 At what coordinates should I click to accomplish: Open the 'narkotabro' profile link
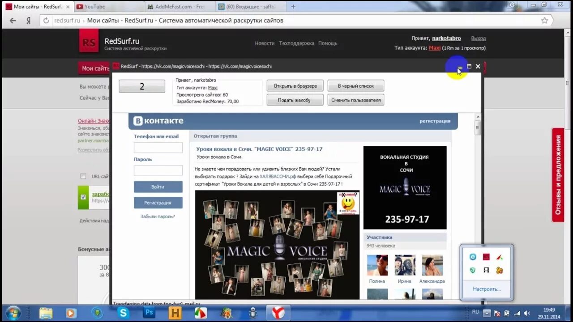[x=446, y=38]
